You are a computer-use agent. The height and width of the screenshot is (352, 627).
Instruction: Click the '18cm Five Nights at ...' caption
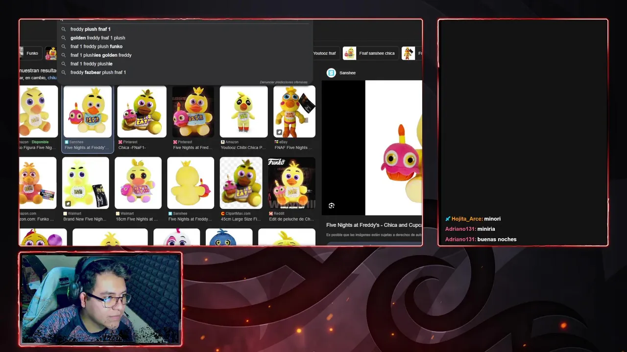pyautogui.click(x=137, y=219)
